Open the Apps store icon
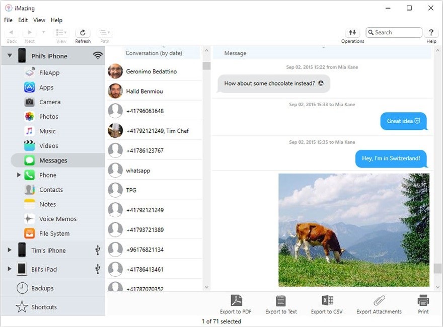 coord(30,87)
